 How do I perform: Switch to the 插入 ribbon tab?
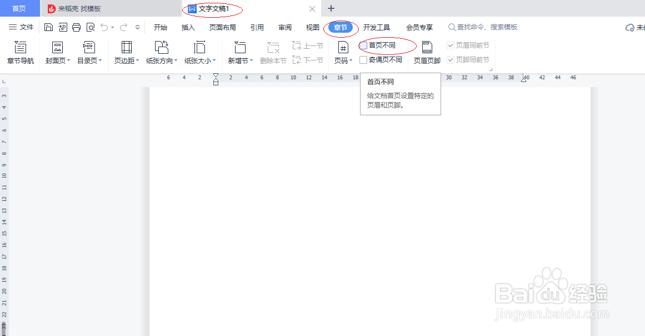pyautogui.click(x=187, y=27)
